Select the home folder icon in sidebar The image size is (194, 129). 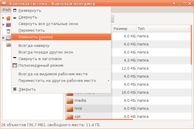coord(8,18)
